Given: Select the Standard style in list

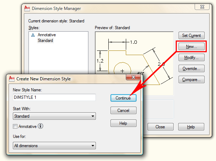Looking at the screenshot, I should [45, 41].
